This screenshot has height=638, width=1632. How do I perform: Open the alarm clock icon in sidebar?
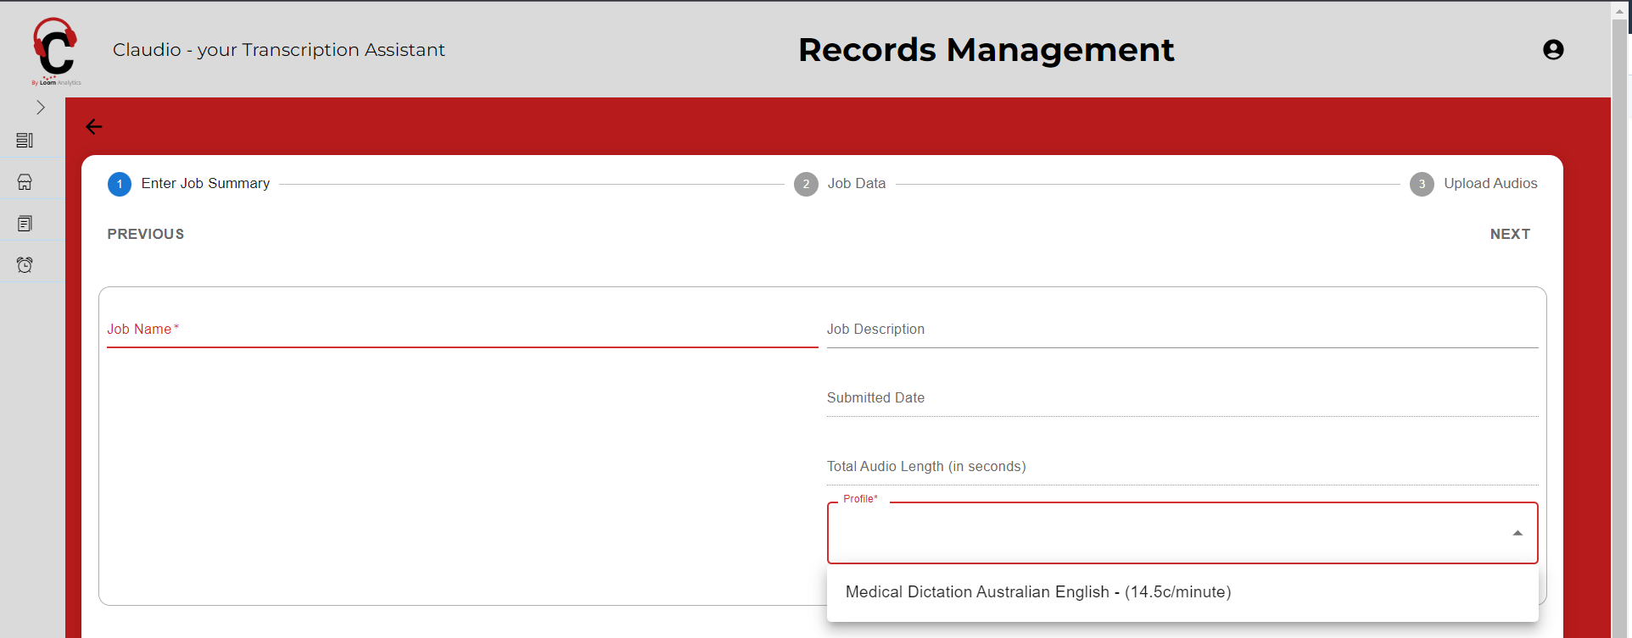click(25, 265)
